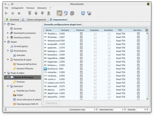Collapse the Riconnessione node

(8, 51)
